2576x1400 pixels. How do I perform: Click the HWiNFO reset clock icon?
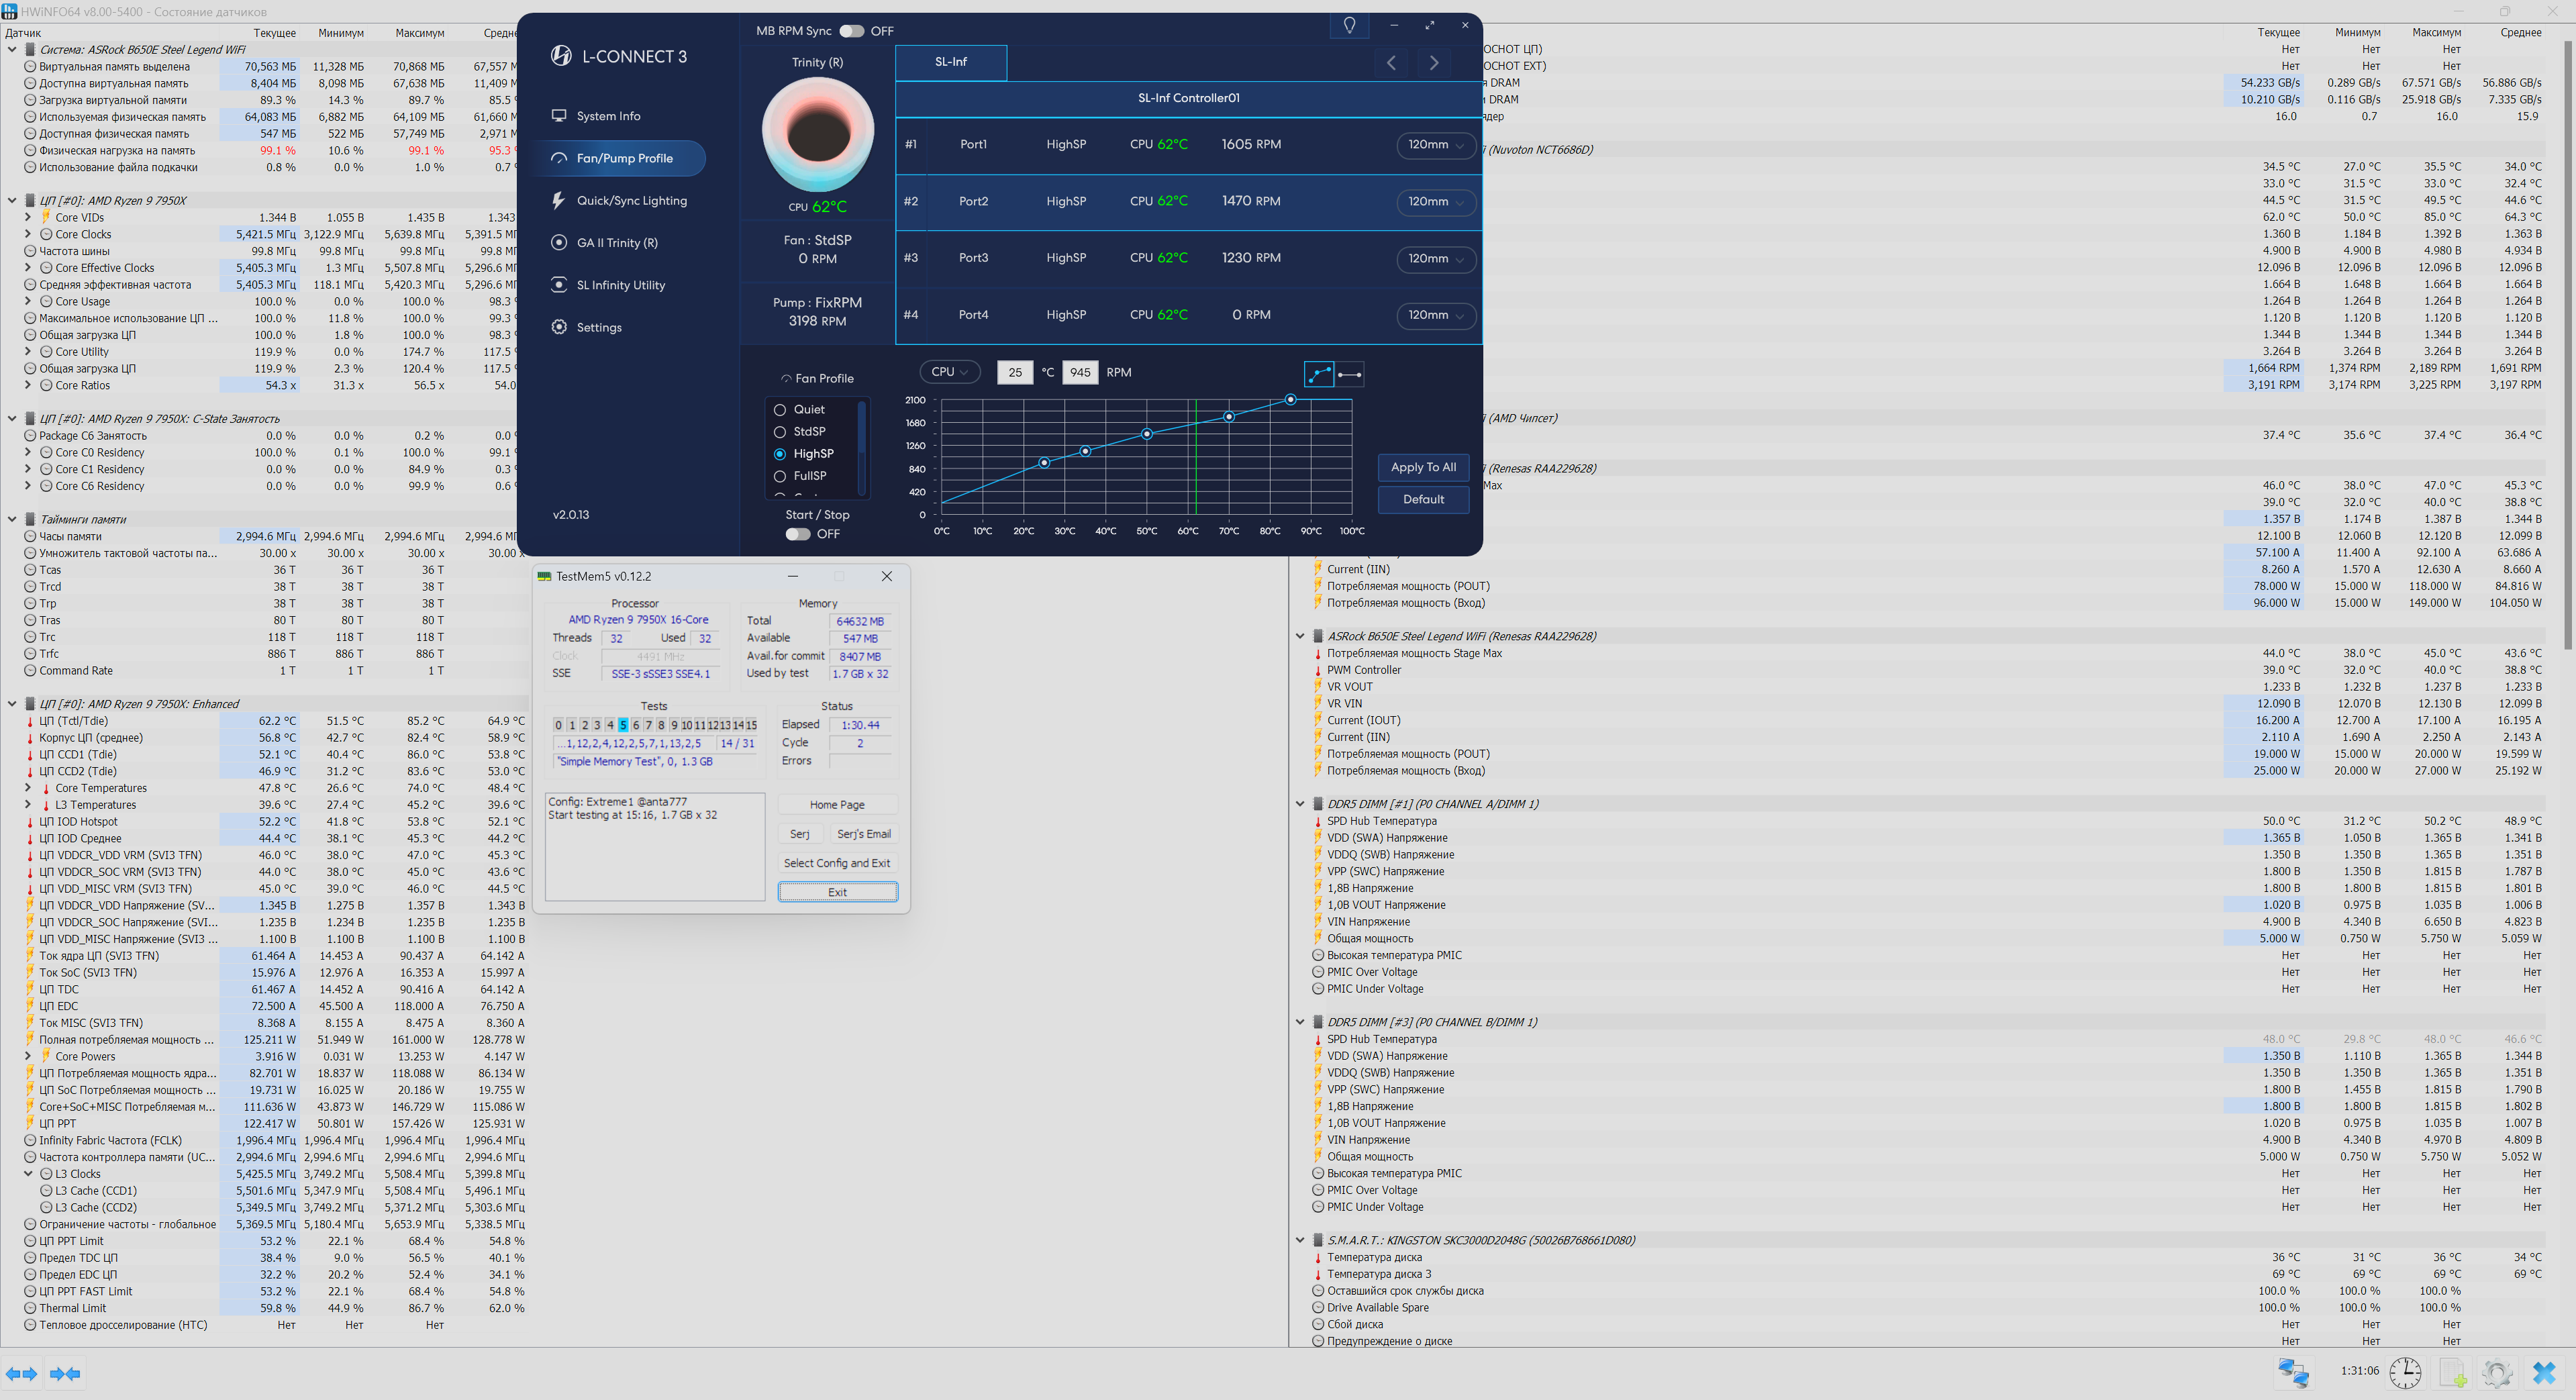click(2405, 1372)
